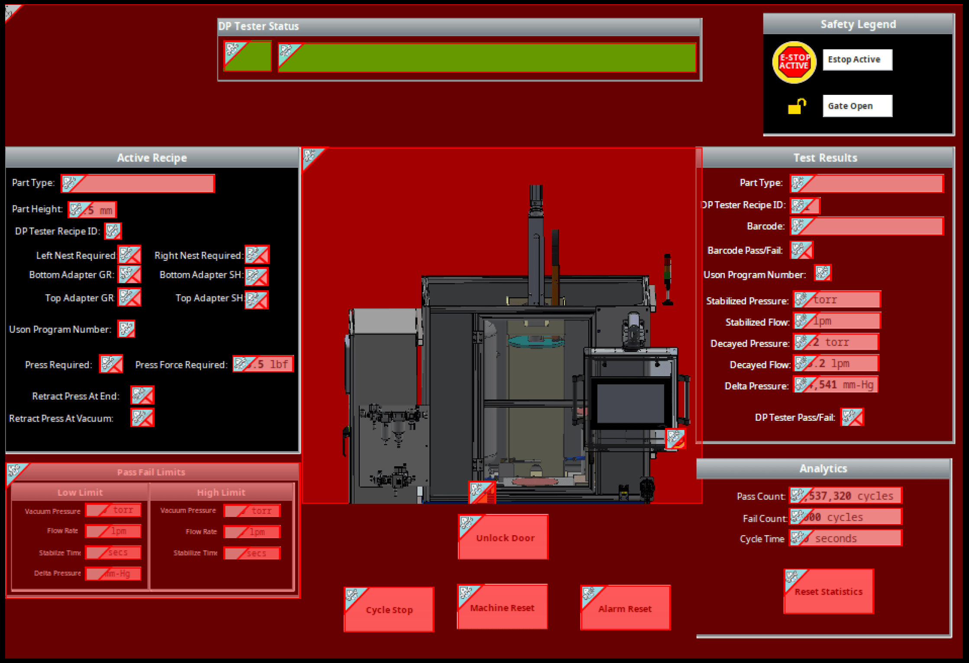Click the Barcode Pass/Fail status icon
This screenshot has width=969, height=663.
(x=801, y=250)
